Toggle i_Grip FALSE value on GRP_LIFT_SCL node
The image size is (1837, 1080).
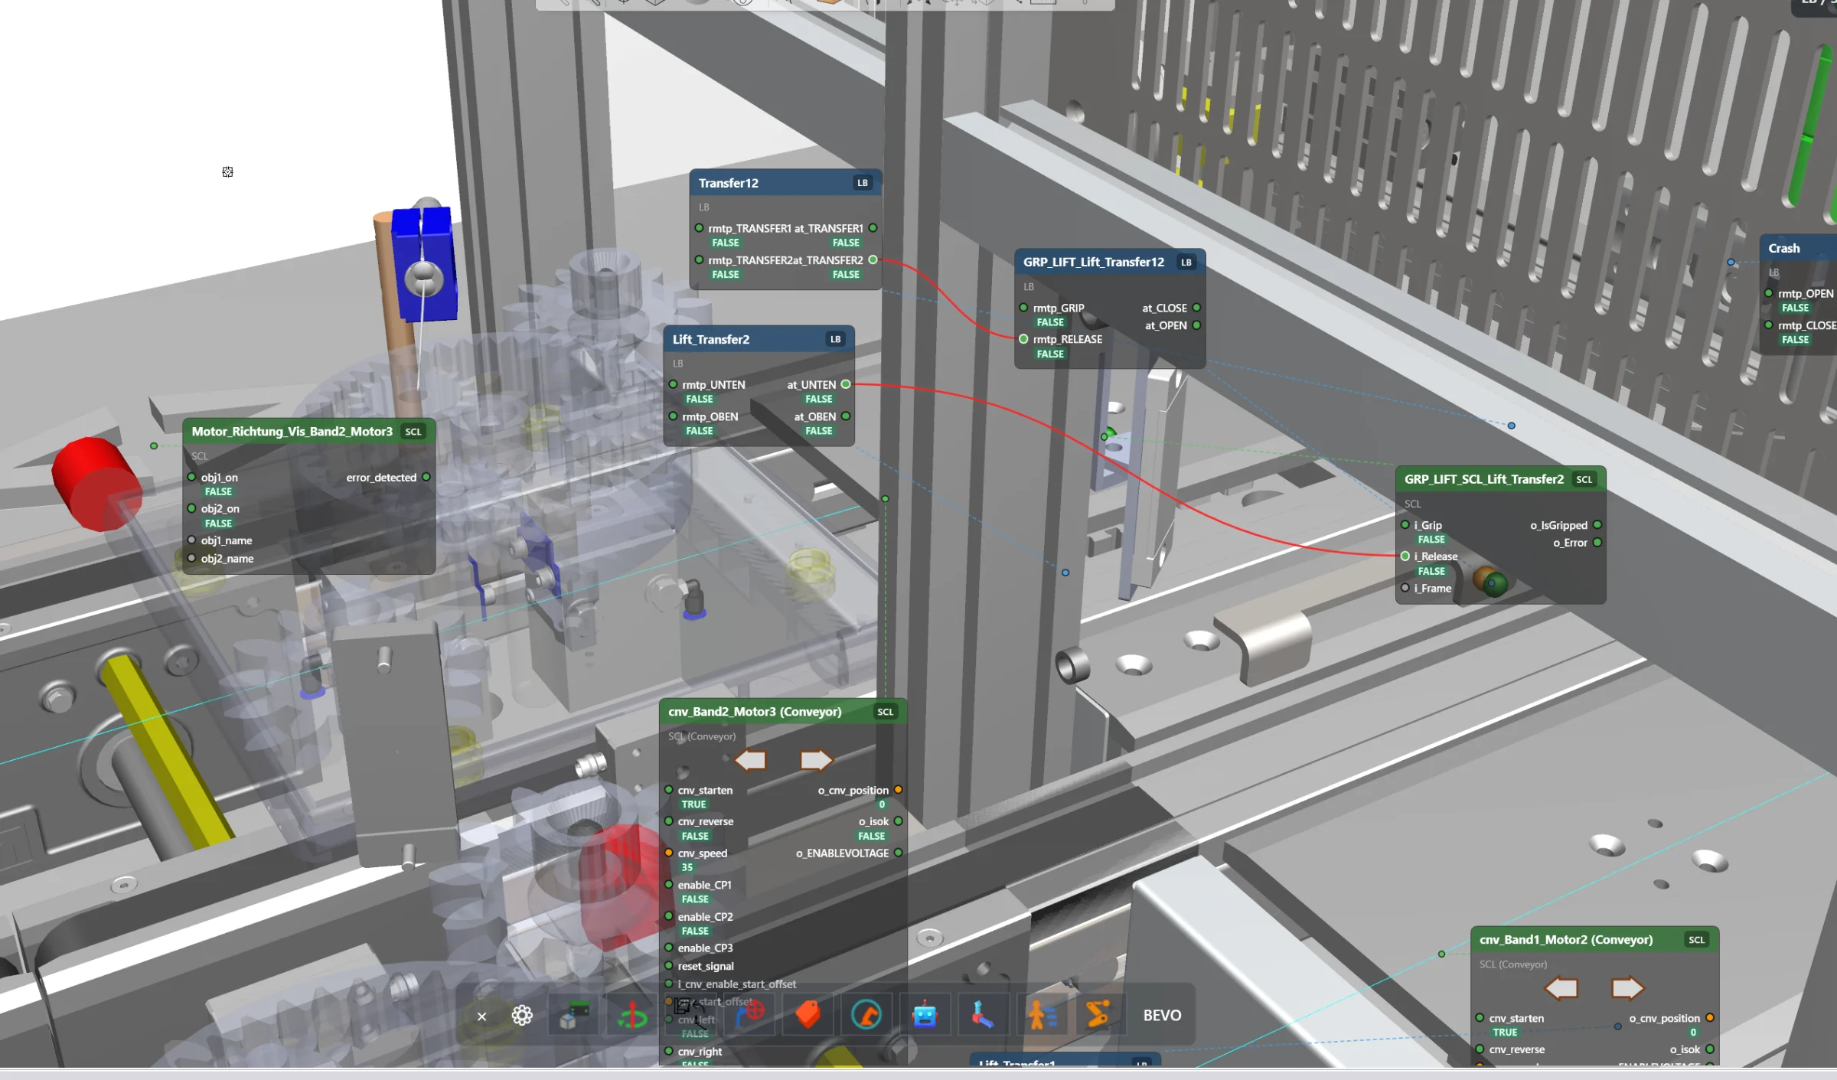(1431, 540)
